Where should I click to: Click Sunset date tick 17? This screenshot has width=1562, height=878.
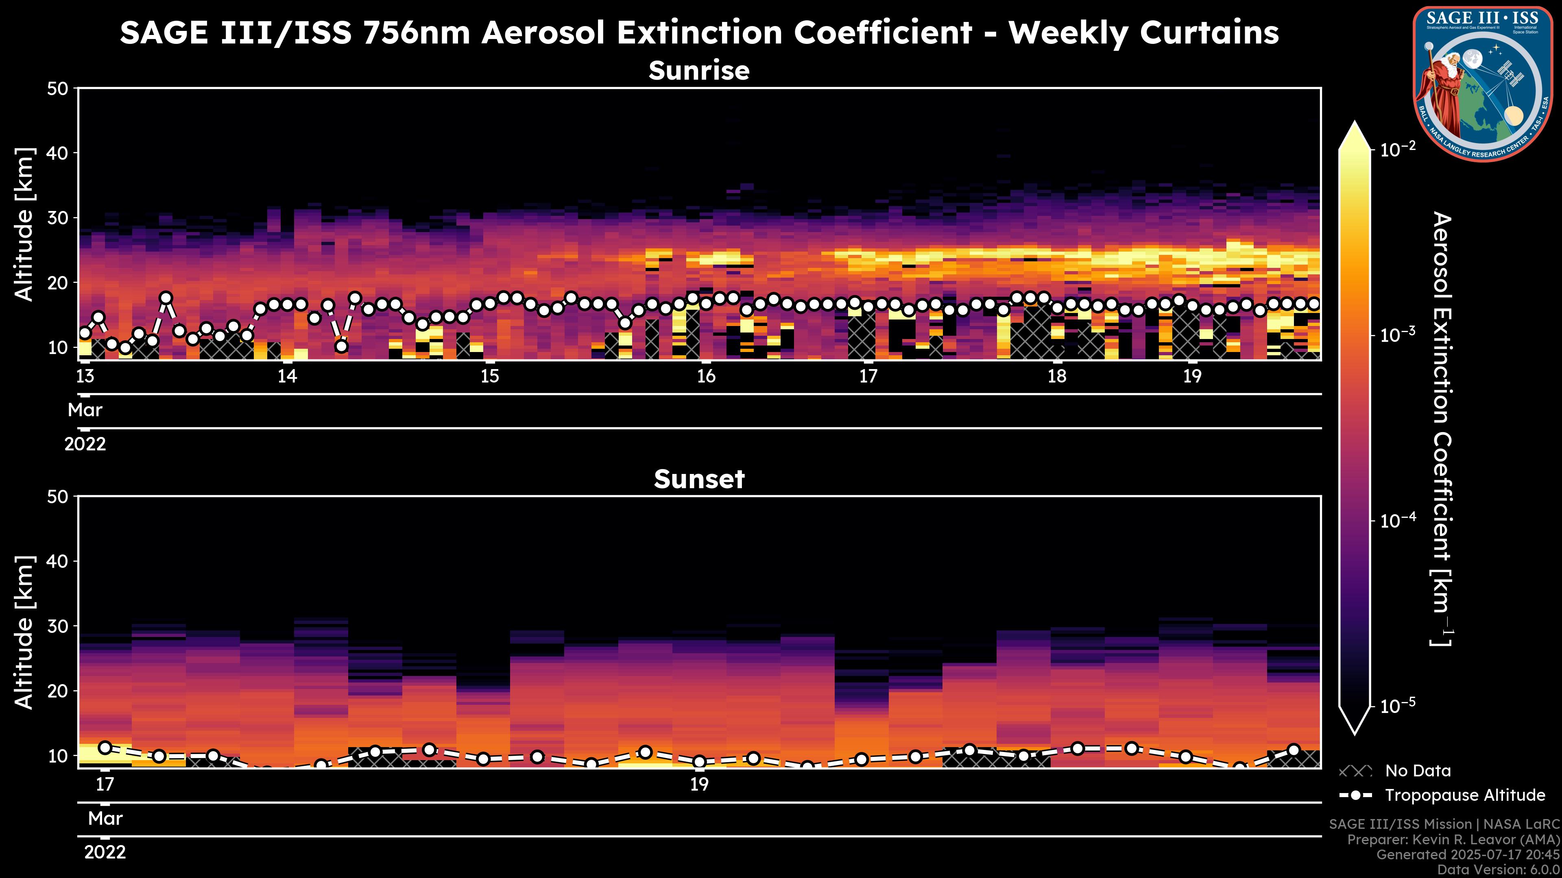pyautogui.click(x=105, y=785)
